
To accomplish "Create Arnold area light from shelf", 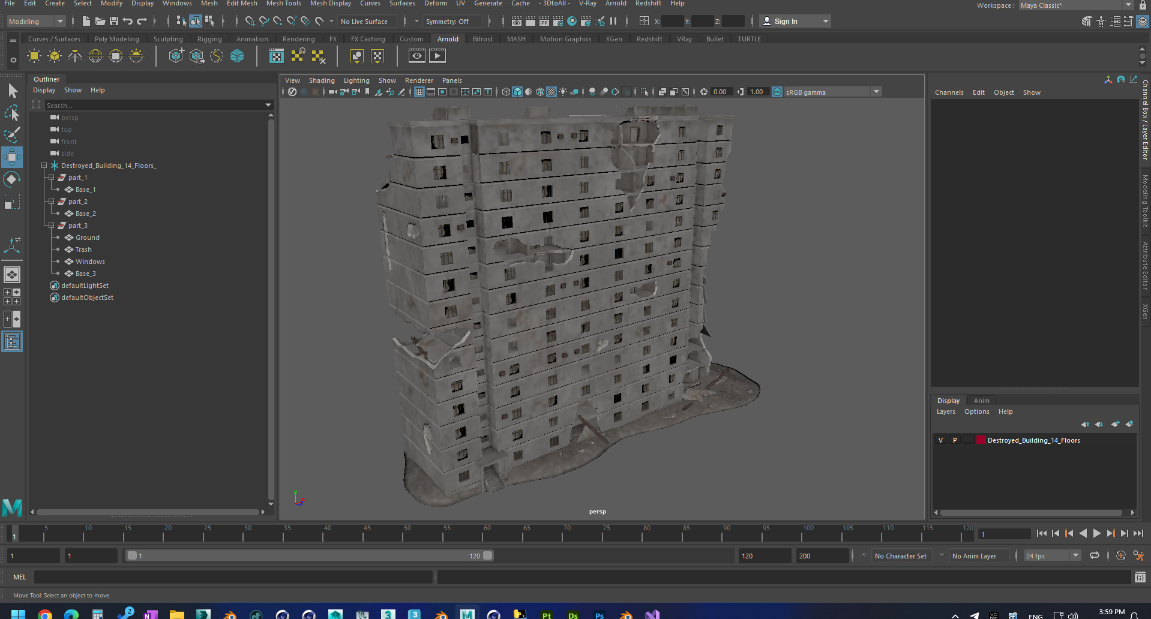I will [34, 56].
